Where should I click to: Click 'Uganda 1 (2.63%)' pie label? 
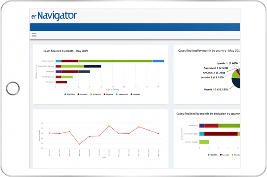[227, 63]
